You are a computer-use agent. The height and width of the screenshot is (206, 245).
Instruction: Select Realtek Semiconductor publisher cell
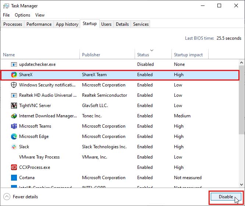[x=104, y=95]
